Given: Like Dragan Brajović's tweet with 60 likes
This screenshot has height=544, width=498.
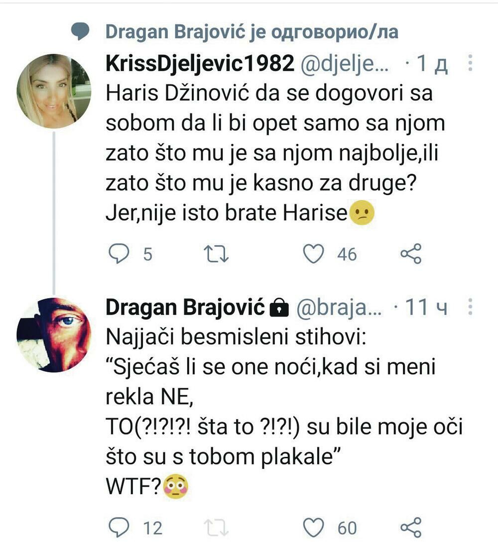Looking at the screenshot, I should [314, 527].
